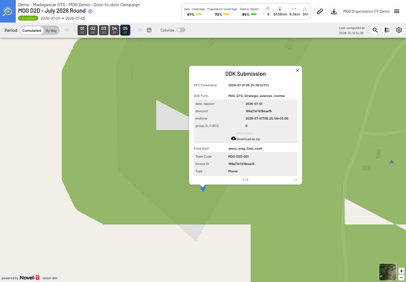Select day 03 07 tab
This screenshot has height=282, width=406.
(104, 30)
